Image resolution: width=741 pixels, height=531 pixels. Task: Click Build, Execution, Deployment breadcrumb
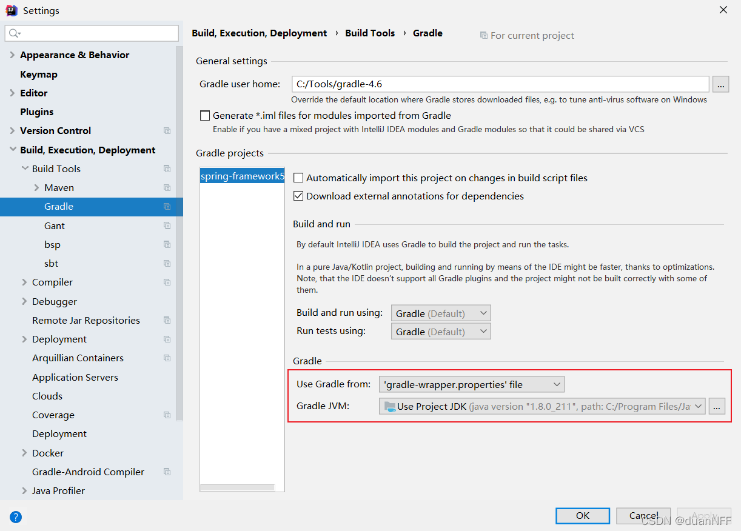click(260, 33)
